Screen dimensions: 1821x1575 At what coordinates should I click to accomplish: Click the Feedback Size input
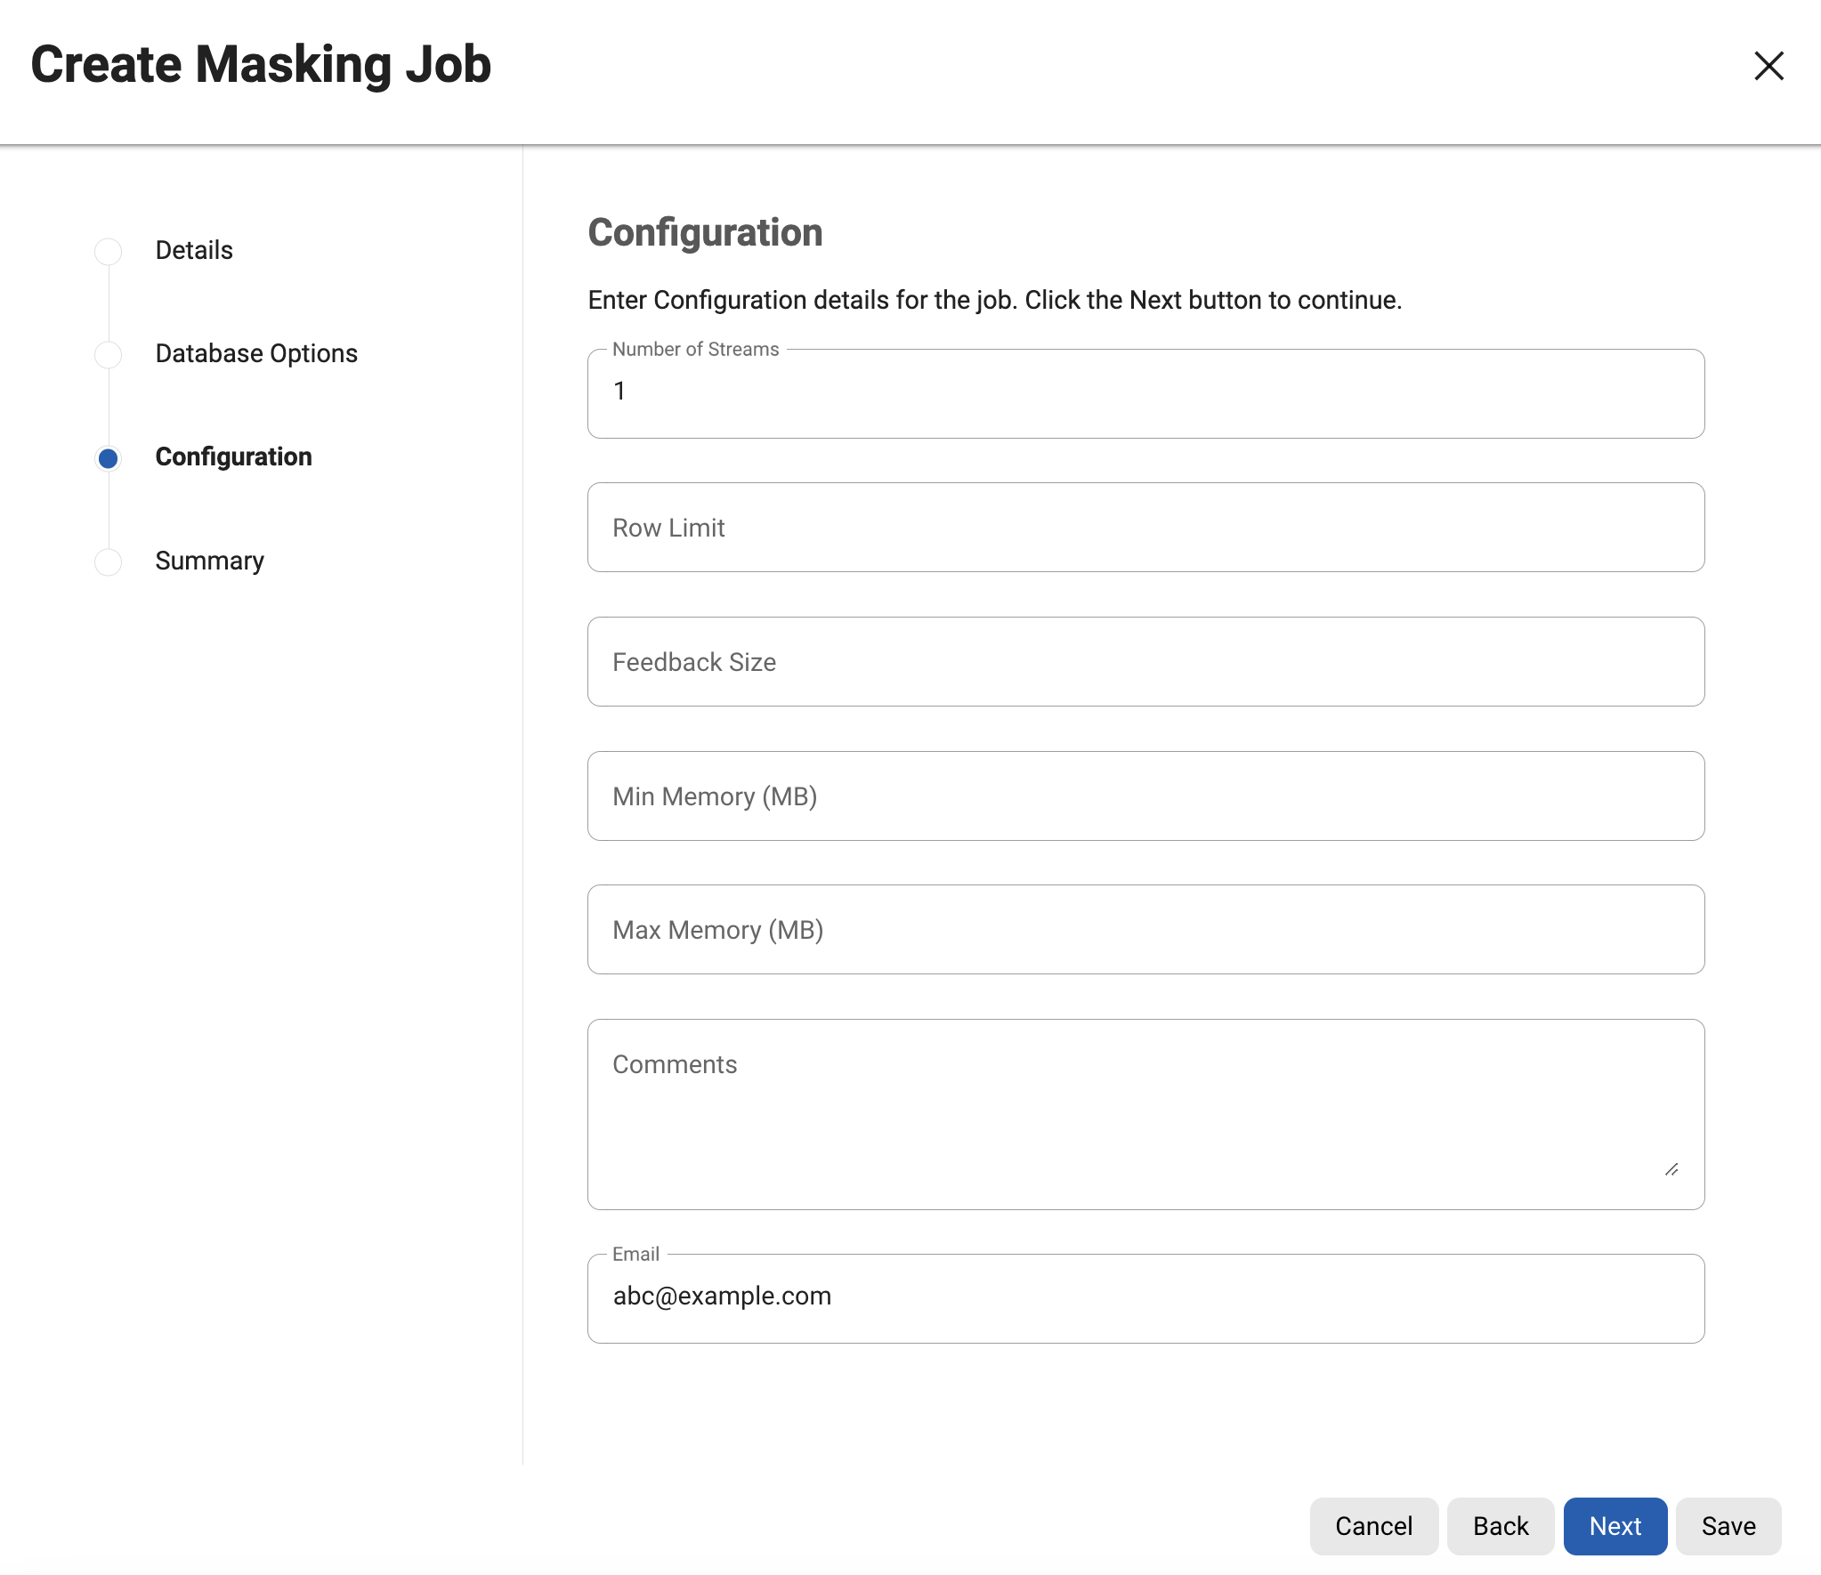(1145, 662)
